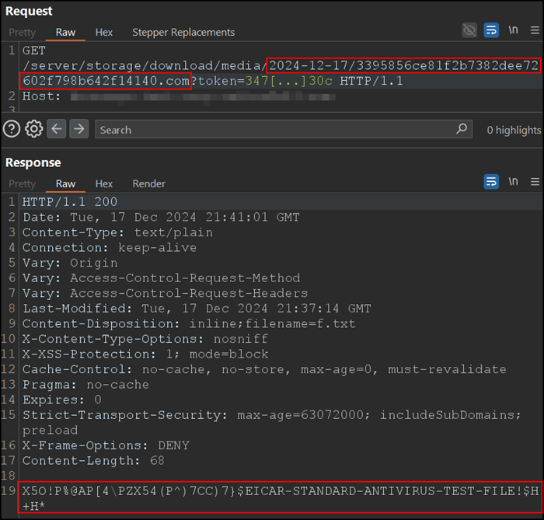This screenshot has width=544, height=520.
Task: Click the magnifier icon in the search field
Action: pos(462,129)
